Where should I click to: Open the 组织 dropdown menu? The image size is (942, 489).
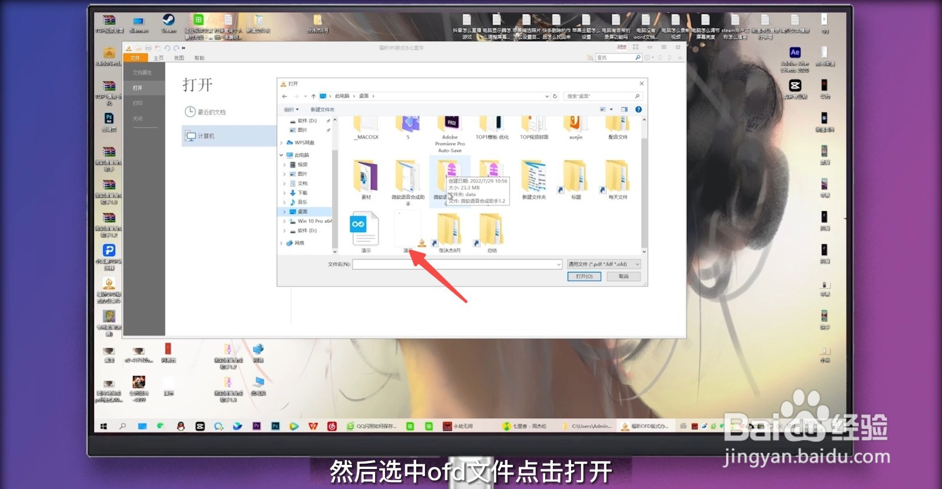pos(291,109)
